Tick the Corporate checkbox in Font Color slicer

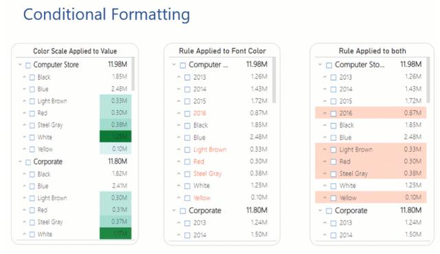coord(183,211)
